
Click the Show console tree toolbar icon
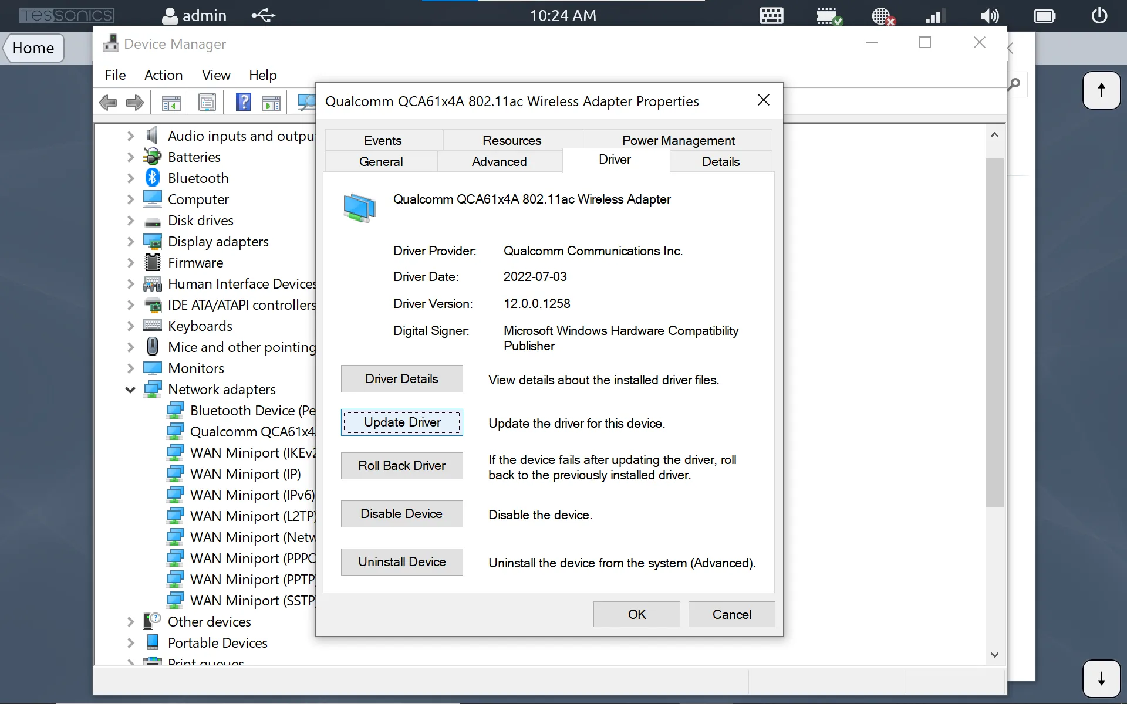[171, 102]
